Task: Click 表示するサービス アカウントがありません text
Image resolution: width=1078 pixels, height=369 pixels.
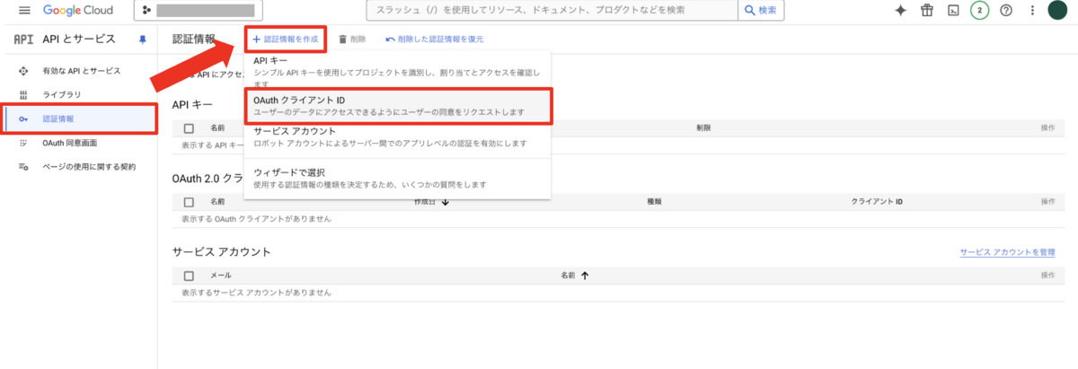Action: pos(257,293)
